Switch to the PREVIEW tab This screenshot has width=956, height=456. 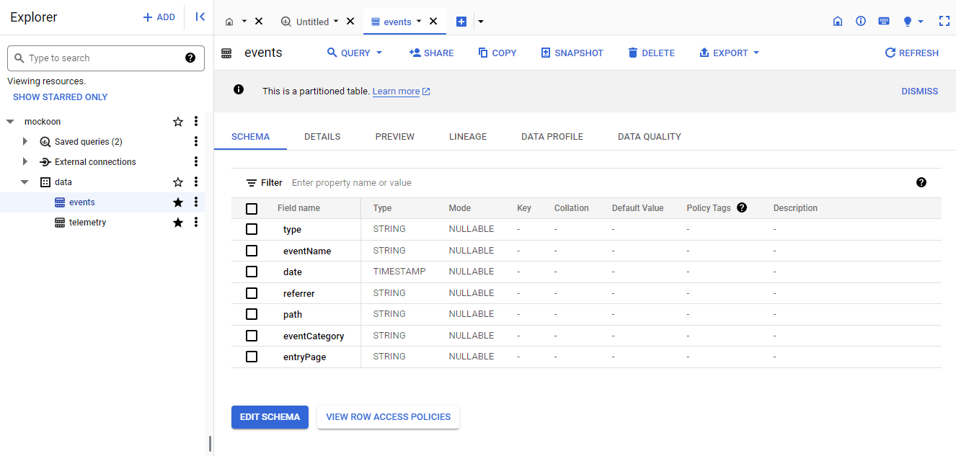[x=394, y=136]
